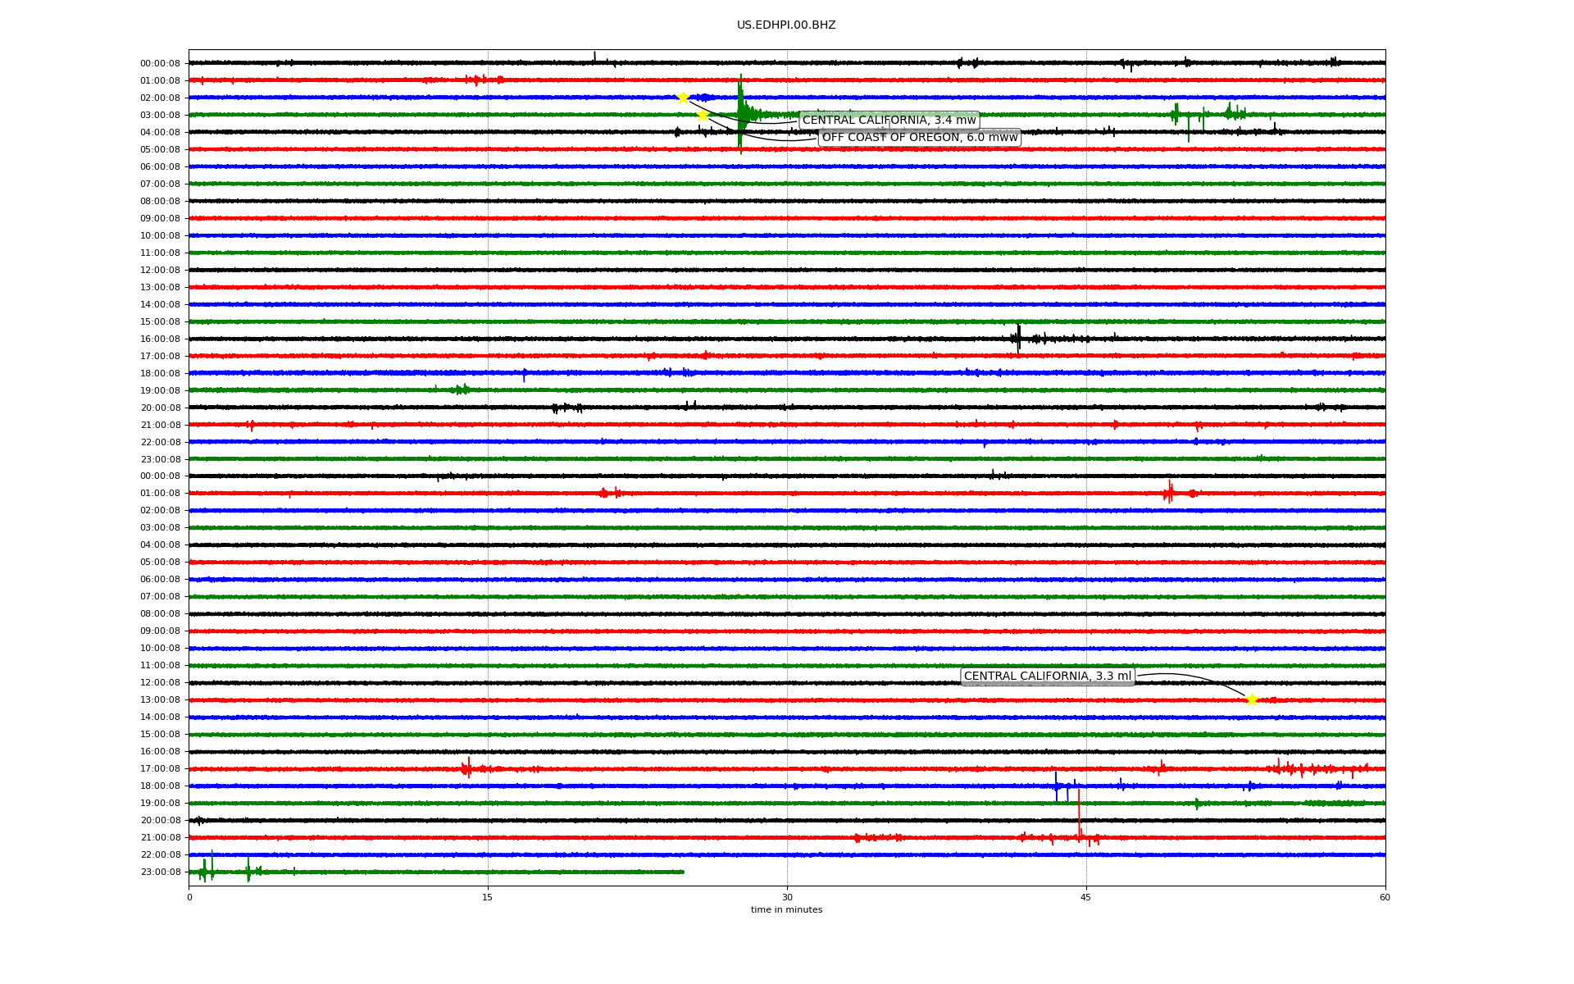Click the US.EDHPI.00.BHZ plot title
Screen dimensions: 1574x984
785,25
